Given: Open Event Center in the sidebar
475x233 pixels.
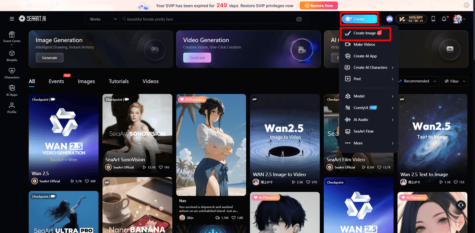Looking at the screenshot, I should [12, 38].
